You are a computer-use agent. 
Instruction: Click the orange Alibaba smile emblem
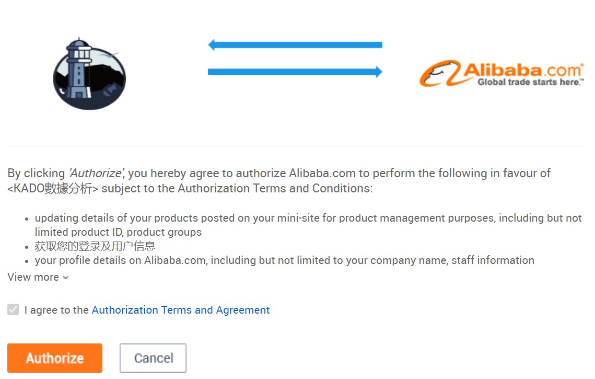[x=440, y=74]
